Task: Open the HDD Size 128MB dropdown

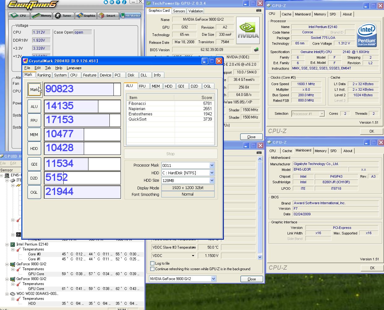Action: coord(212,180)
